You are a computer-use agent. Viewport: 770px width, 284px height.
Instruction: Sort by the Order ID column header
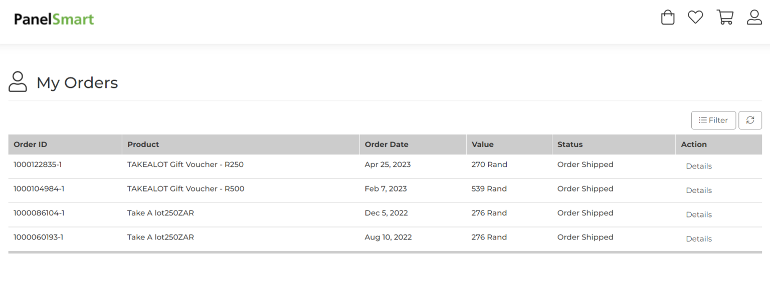(31, 144)
